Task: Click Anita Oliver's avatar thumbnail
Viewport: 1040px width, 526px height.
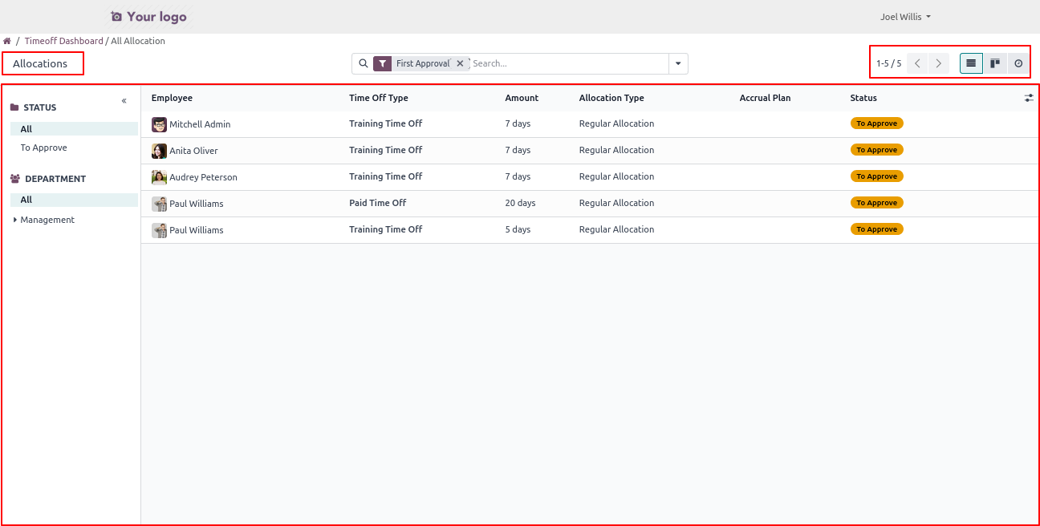Action: tap(159, 151)
